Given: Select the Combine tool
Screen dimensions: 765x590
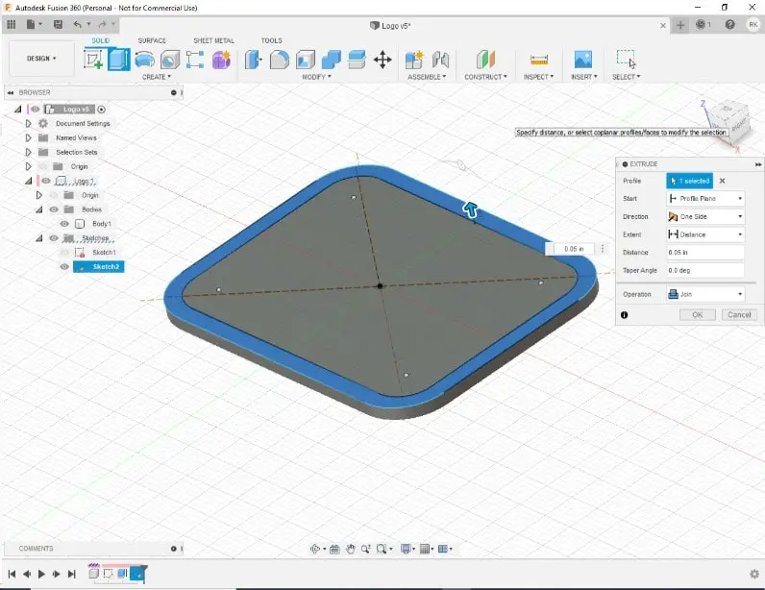Looking at the screenshot, I should pyautogui.click(x=332, y=60).
